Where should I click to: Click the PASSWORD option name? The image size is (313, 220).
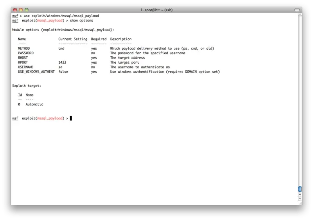coord(26,53)
